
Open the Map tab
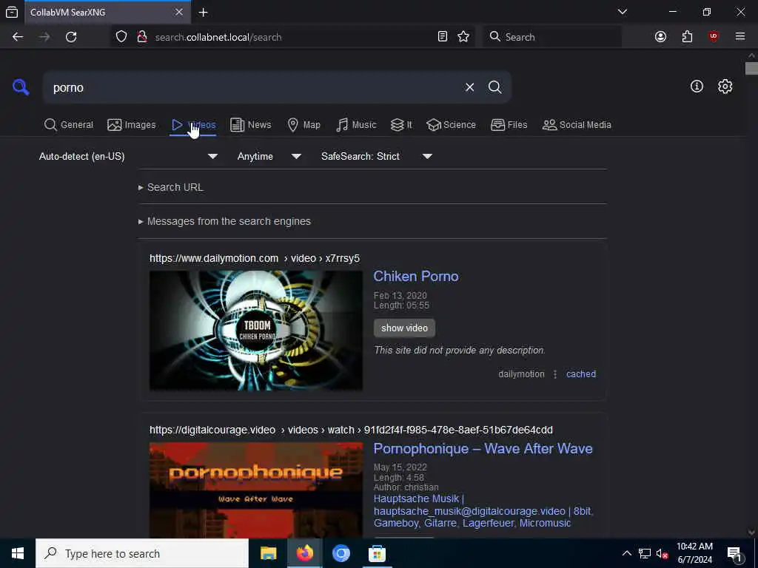click(303, 124)
